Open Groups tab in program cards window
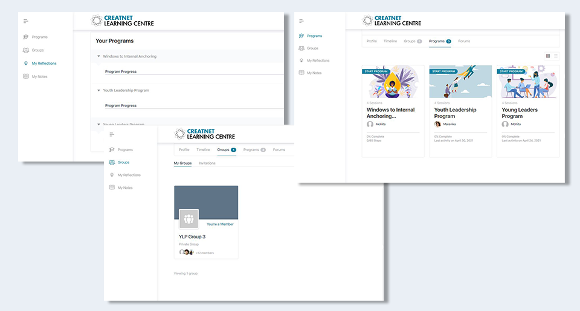The image size is (580, 311). click(413, 41)
